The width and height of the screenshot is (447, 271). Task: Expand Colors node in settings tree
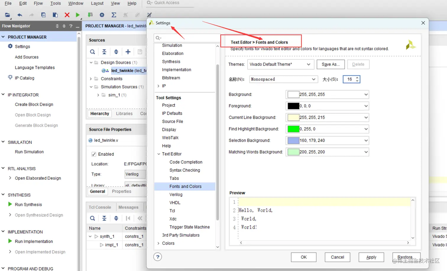pos(159,243)
